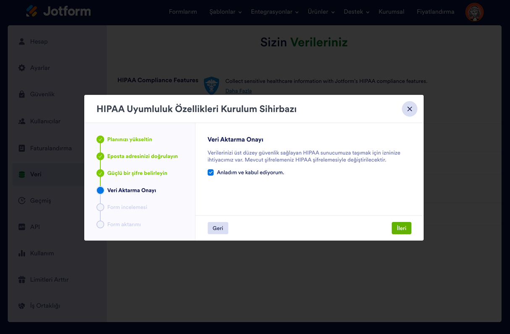Click the Ayarlar gear icon
510x334 pixels.
[22, 68]
